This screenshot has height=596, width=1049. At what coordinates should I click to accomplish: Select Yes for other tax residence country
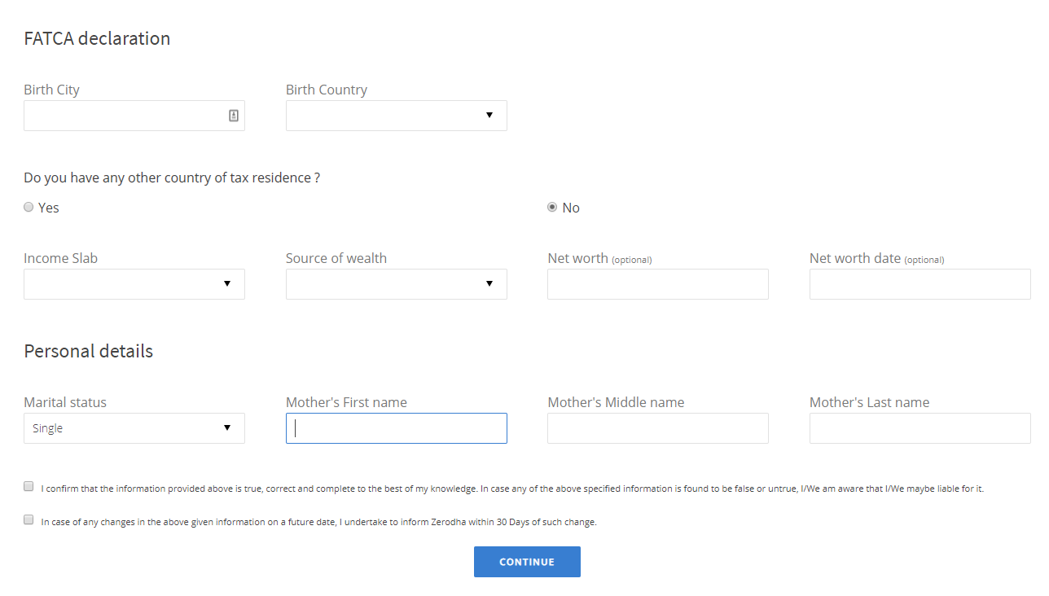[x=29, y=208]
